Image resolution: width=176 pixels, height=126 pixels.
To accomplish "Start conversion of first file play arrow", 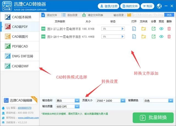I will tap(123, 28).
